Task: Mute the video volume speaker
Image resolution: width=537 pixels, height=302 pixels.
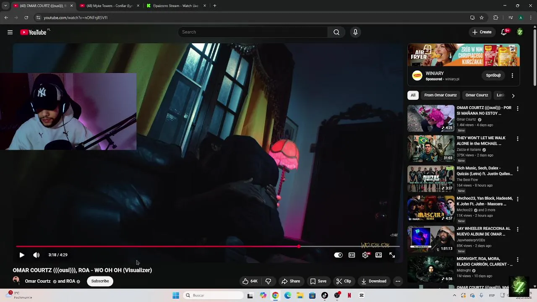Action: coord(36,255)
